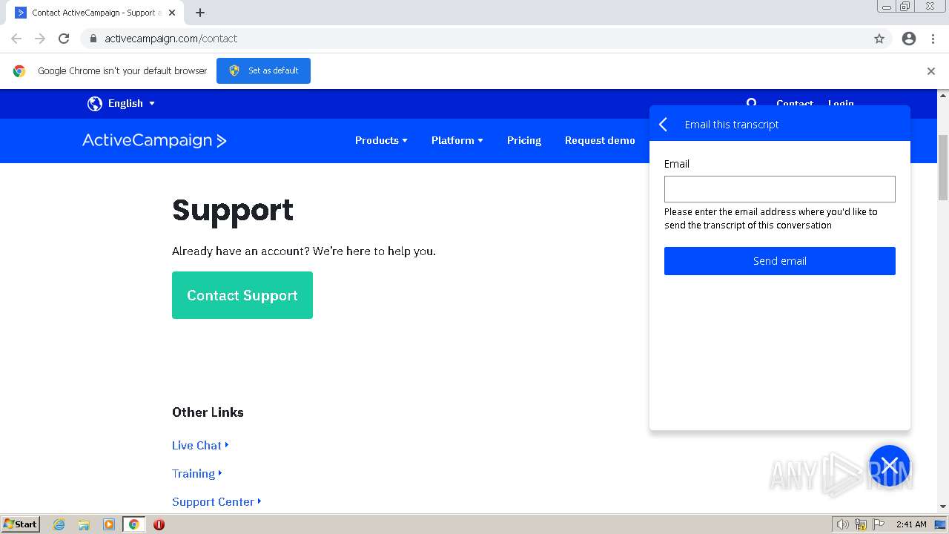Open media player from the taskbar
The height and width of the screenshot is (534, 949).
[109, 524]
